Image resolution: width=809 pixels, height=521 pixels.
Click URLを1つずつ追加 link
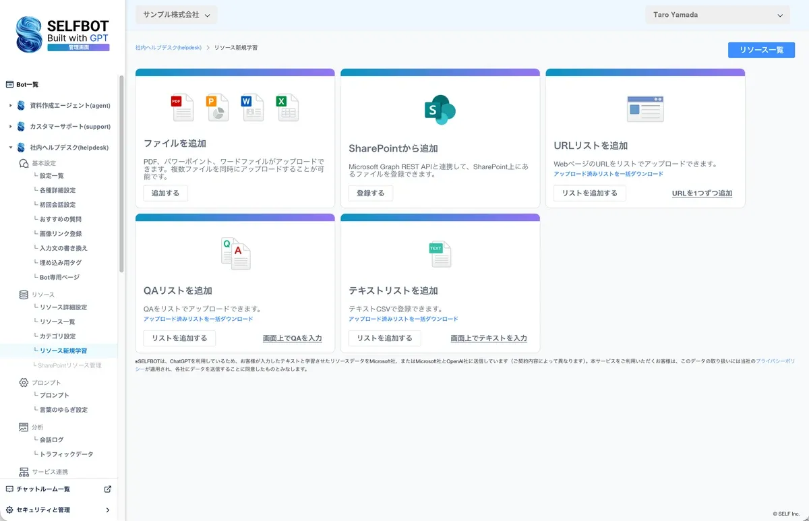(x=702, y=193)
